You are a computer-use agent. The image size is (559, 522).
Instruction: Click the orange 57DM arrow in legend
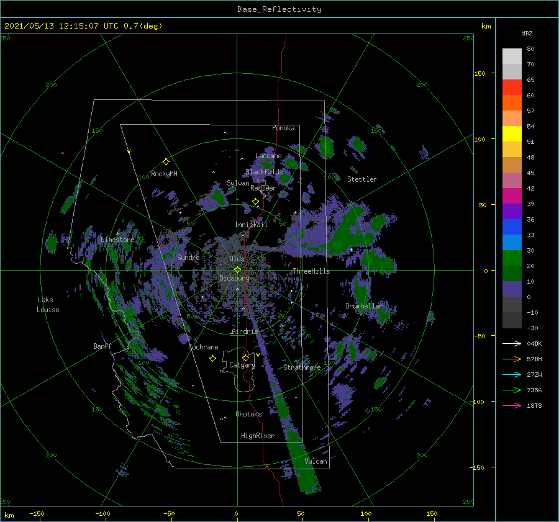click(x=512, y=359)
